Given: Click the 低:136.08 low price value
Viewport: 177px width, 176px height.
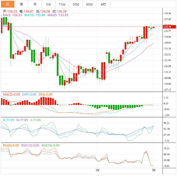Looking at the screenshot, I should pyautogui.click(x=43, y=11).
